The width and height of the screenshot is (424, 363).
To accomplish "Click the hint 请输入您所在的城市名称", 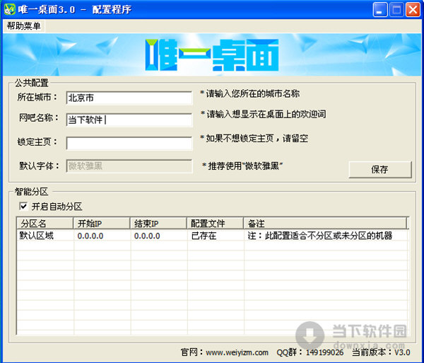I will coord(250,93).
